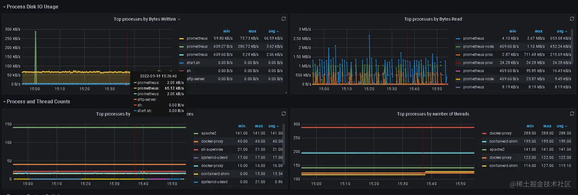Sort Bytes Read legend by min column
The image size is (578, 195).
point(513,31)
